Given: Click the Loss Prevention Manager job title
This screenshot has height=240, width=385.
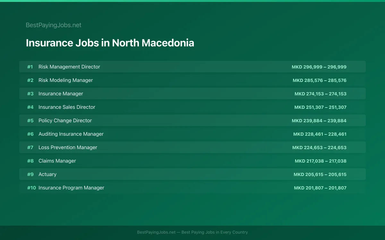Looking at the screenshot, I should 68,148.
